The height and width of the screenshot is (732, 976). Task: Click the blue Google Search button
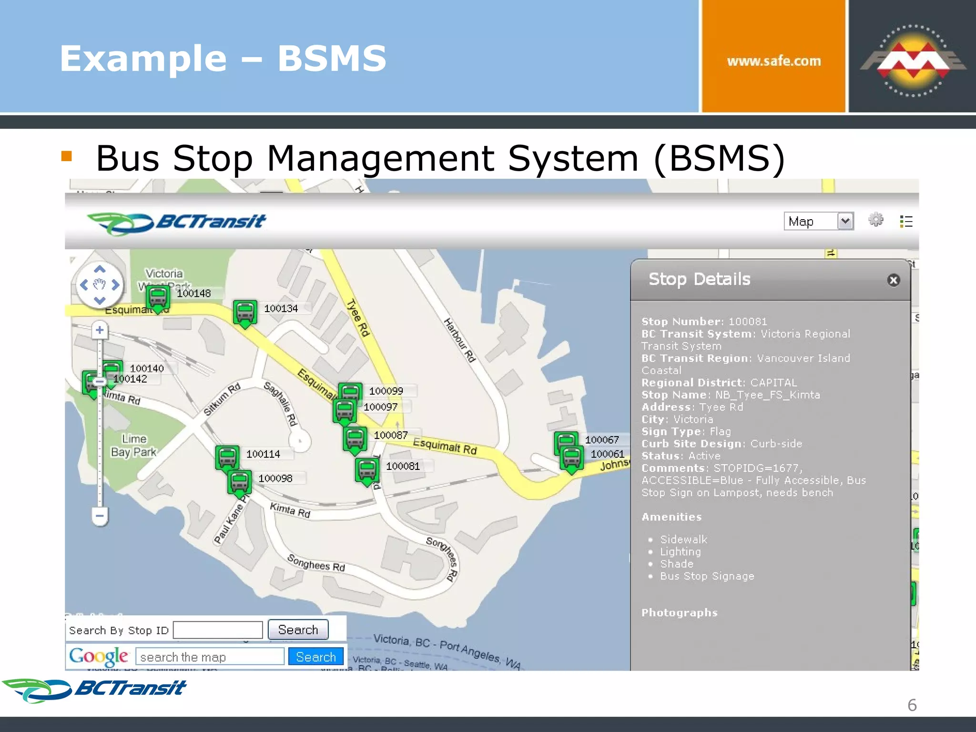pyautogui.click(x=315, y=657)
